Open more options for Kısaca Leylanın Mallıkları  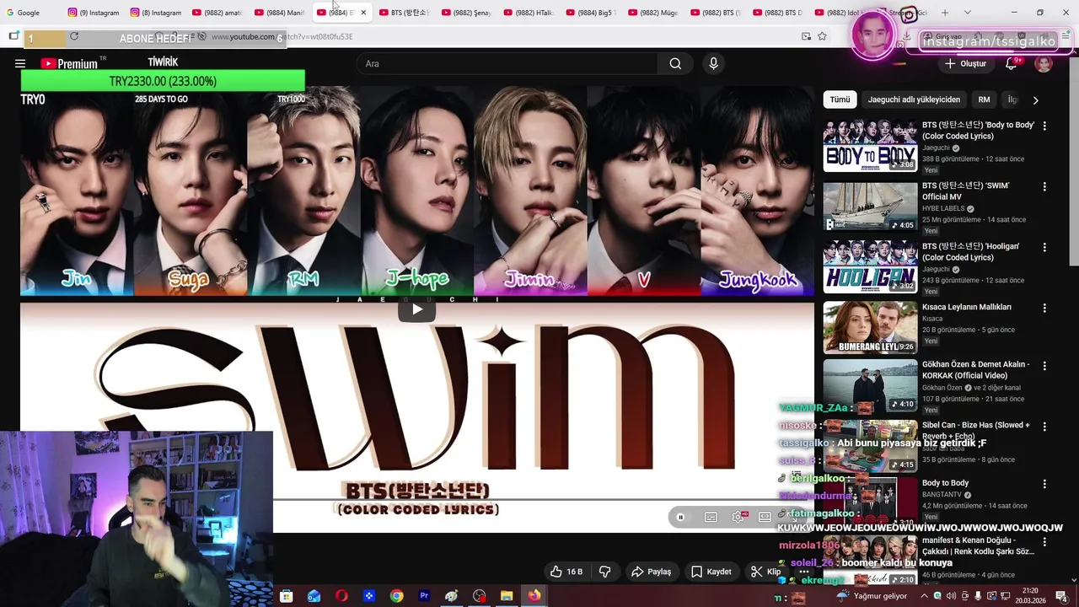[x=1044, y=308]
